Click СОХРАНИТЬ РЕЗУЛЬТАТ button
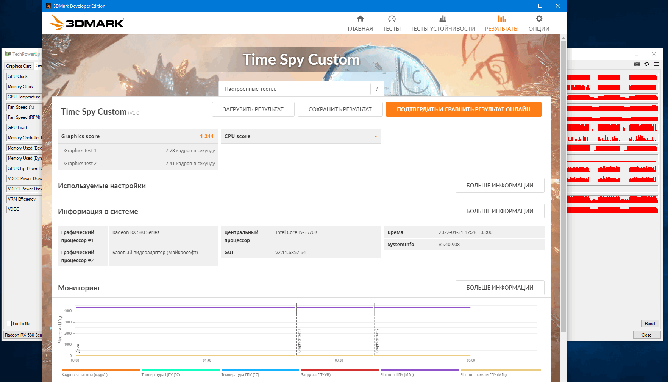 coord(340,109)
